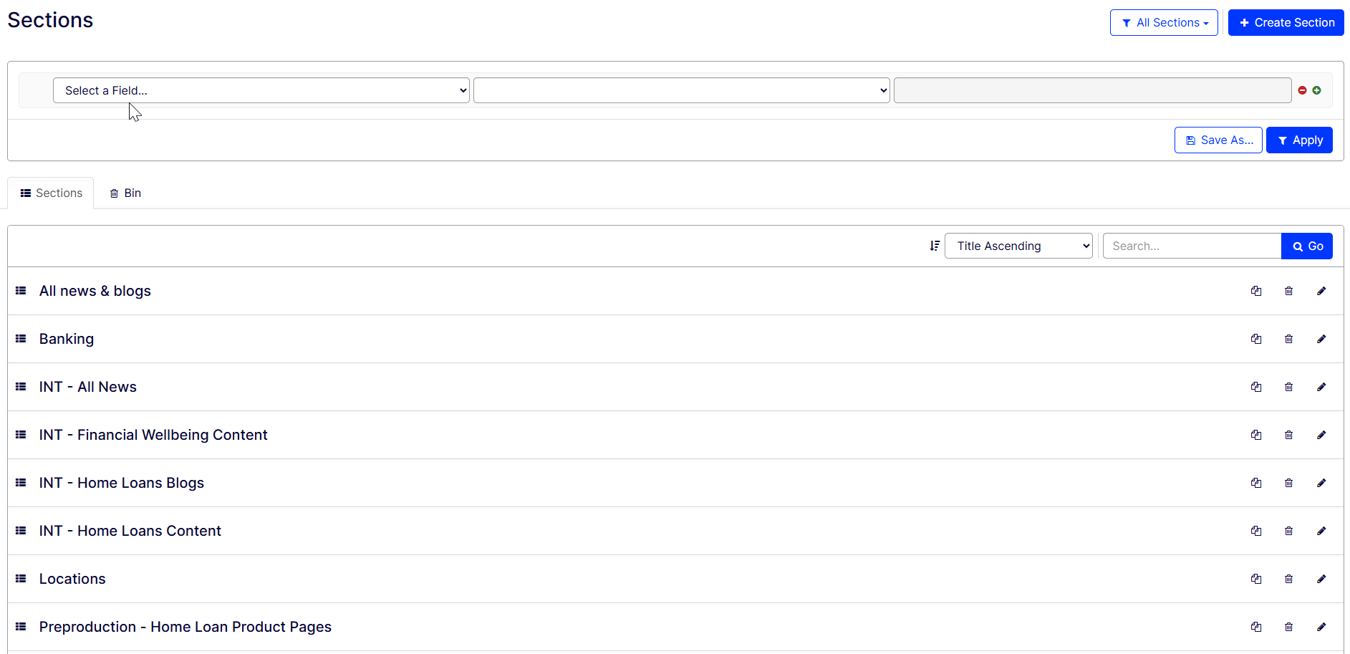This screenshot has height=654, width=1350.
Task: Open the Title Ascending sort dropdown
Action: pos(1018,246)
